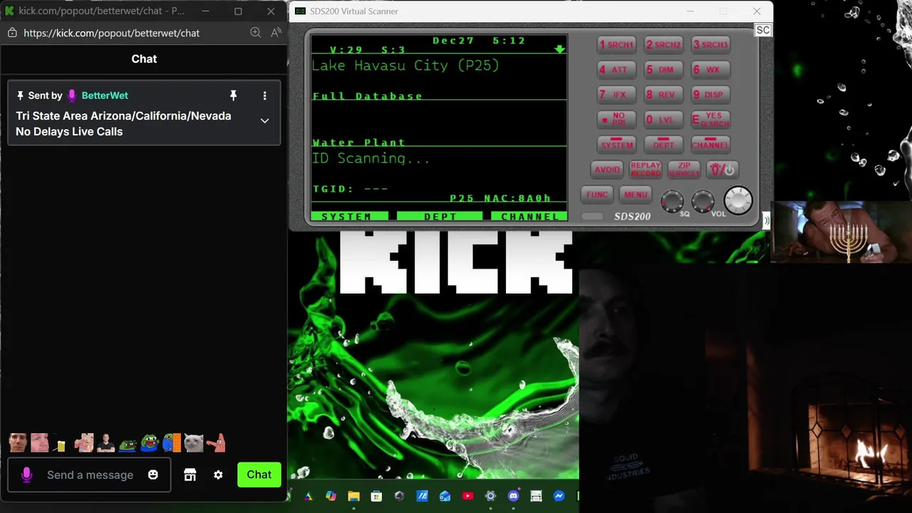
Task: Click the read aloud icon in address bar
Action: click(276, 33)
